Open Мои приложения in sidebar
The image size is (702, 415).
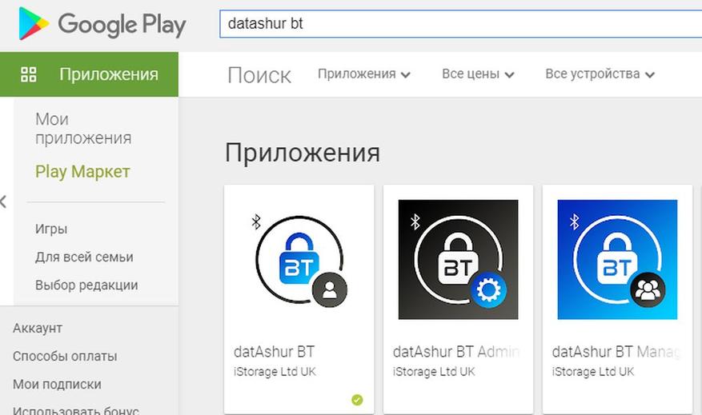[x=82, y=129]
